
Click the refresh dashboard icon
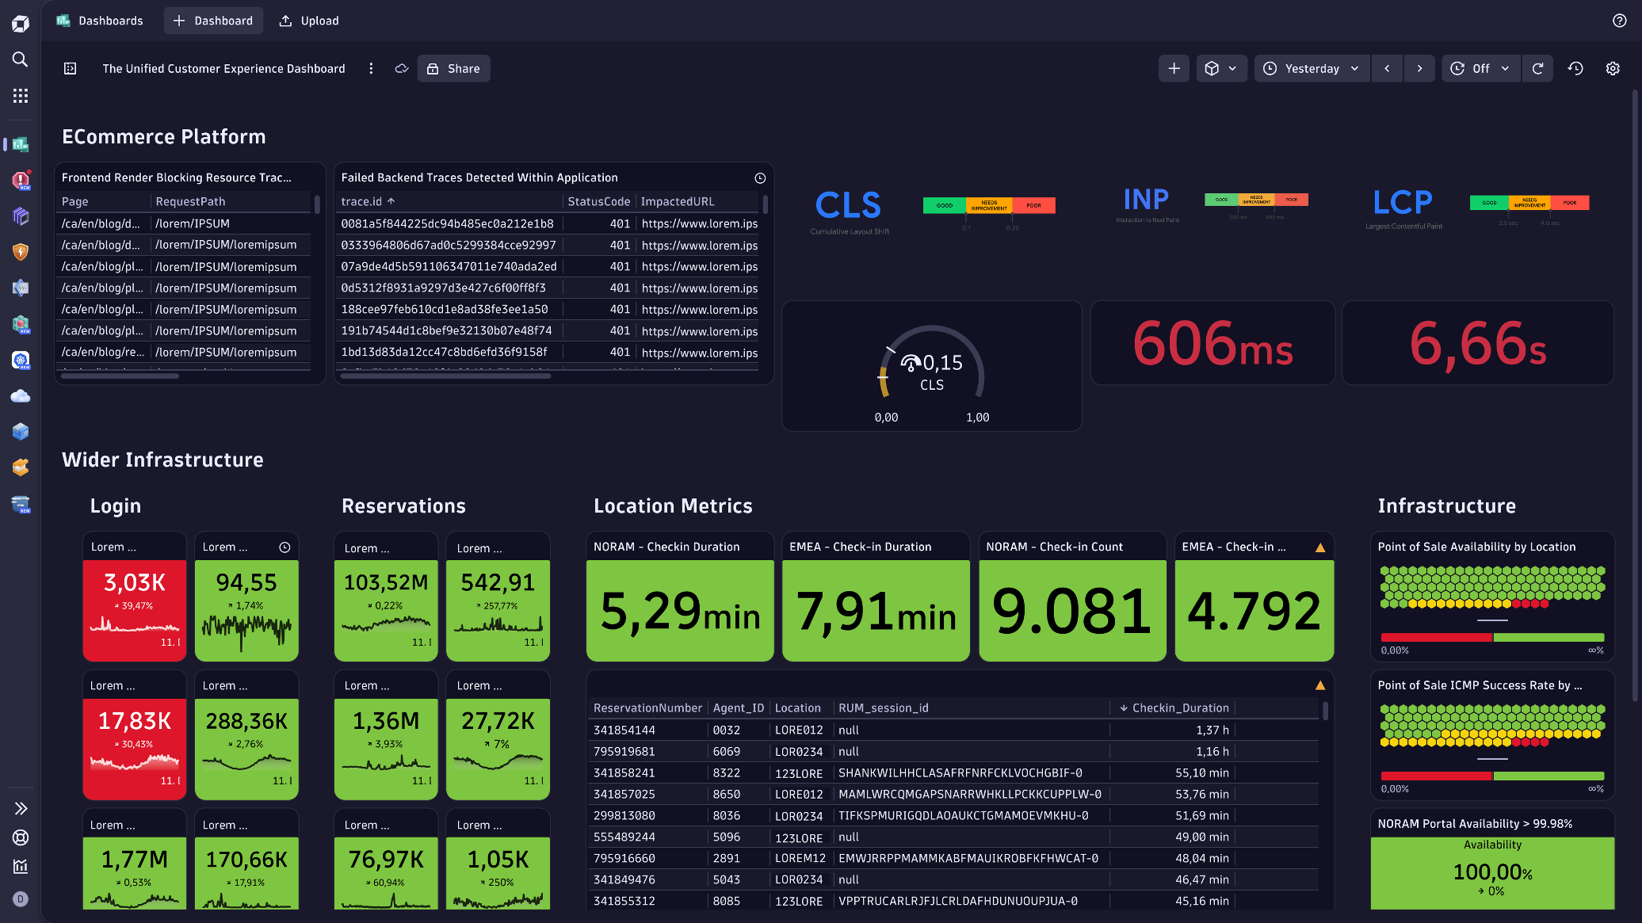[x=1537, y=69]
